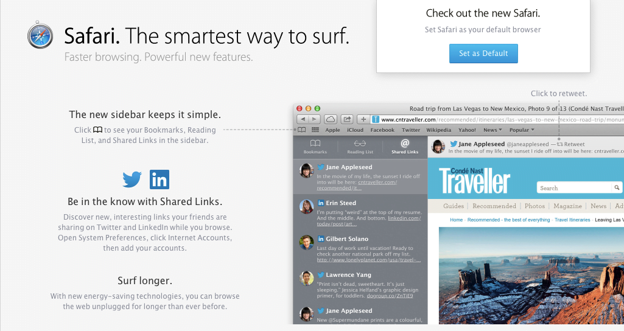Click "The new sidebar keeps it simple." heading
The image size is (624, 331).
click(x=145, y=114)
